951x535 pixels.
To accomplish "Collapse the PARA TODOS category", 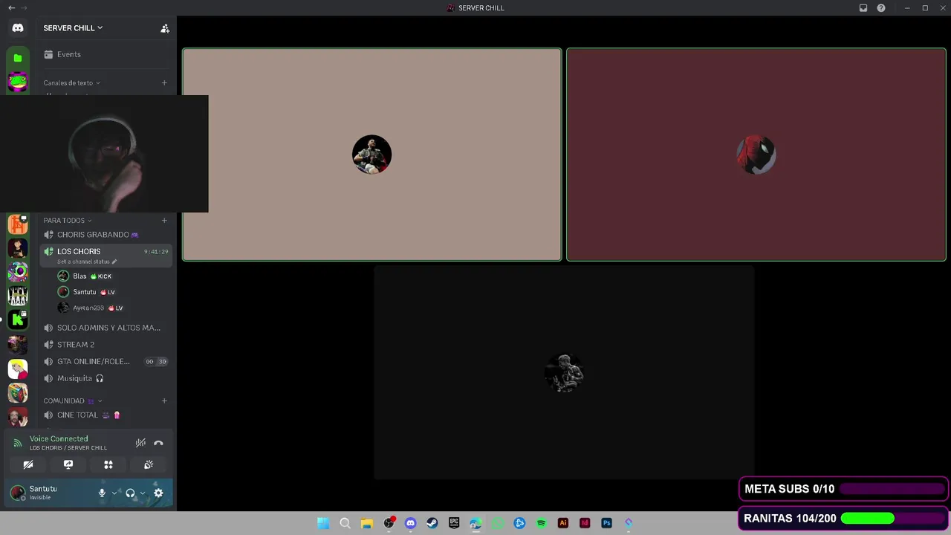I will 68,221.
